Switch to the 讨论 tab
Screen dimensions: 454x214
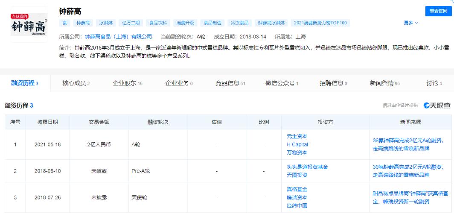tap(434, 84)
